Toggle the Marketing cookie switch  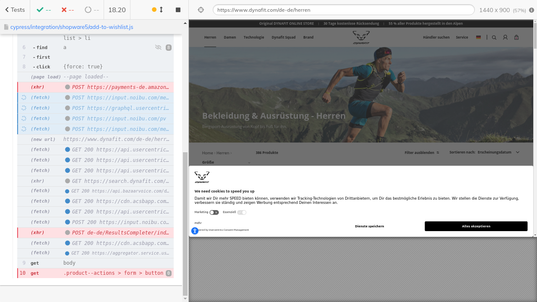pos(214,213)
